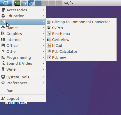Click the Logout user icon
The image size is (121, 115).
pyautogui.click(x=3, y=98)
